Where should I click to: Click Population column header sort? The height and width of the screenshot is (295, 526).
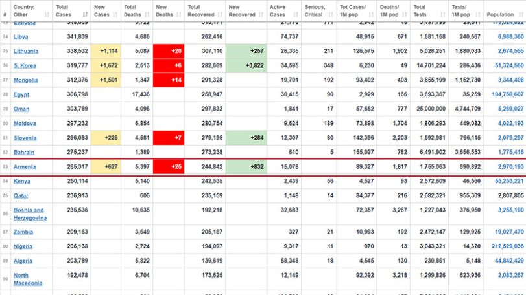(521, 14)
